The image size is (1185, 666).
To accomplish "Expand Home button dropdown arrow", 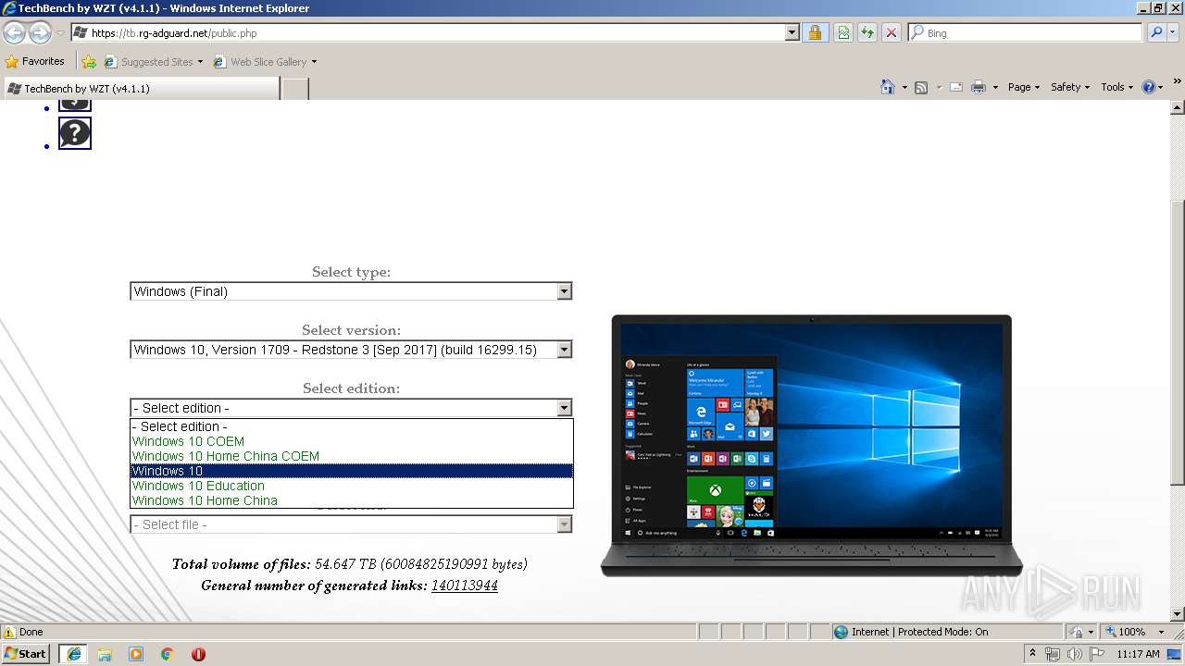I will coord(904,87).
